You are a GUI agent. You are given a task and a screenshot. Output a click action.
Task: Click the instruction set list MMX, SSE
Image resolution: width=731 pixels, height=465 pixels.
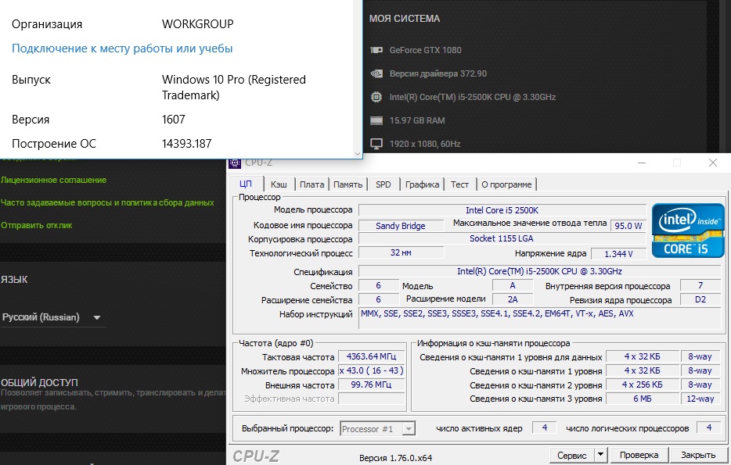pyautogui.click(x=539, y=318)
